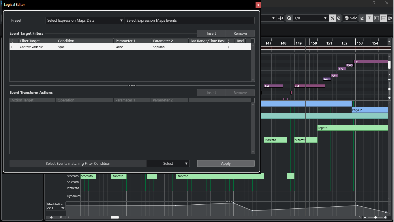Viewport: 394px width, 222px height.
Task: Open the editor setup gear icon
Action: click(x=390, y=18)
